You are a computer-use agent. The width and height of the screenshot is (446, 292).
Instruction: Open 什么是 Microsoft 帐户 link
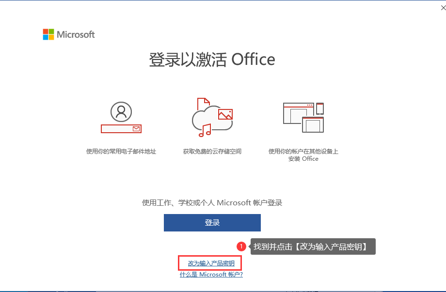pyautogui.click(x=211, y=274)
